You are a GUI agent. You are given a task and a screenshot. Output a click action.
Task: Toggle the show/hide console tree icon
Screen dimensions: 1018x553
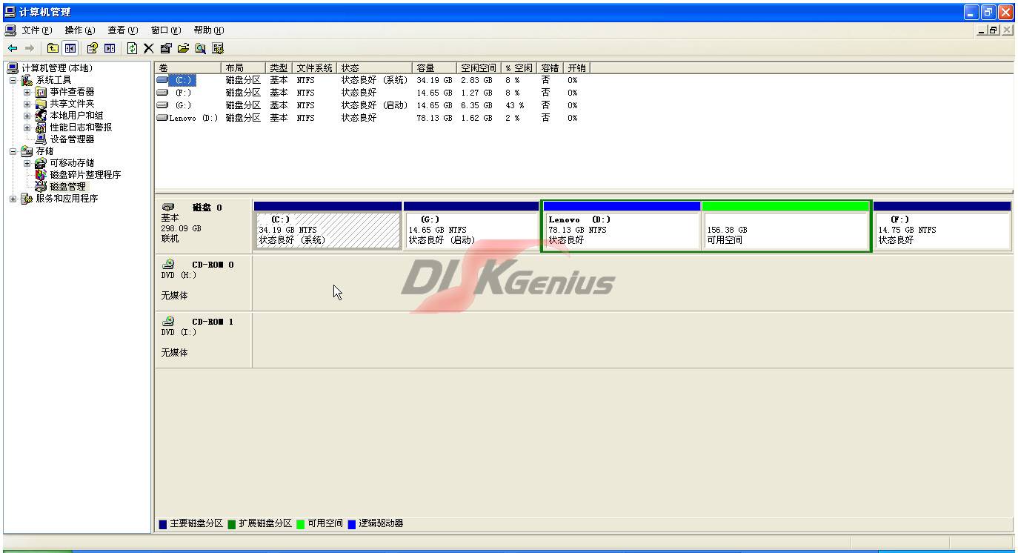point(70,48)
